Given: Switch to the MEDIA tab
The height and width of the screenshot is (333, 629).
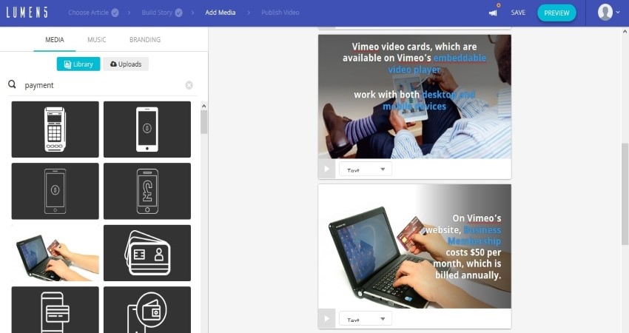Looking at the screenshot, I should tap(55, 39).
